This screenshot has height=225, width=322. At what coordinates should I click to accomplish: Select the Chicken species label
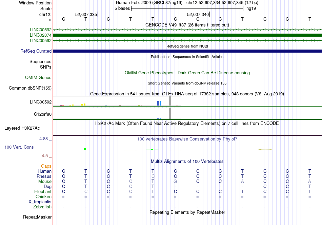pos(43,196)
